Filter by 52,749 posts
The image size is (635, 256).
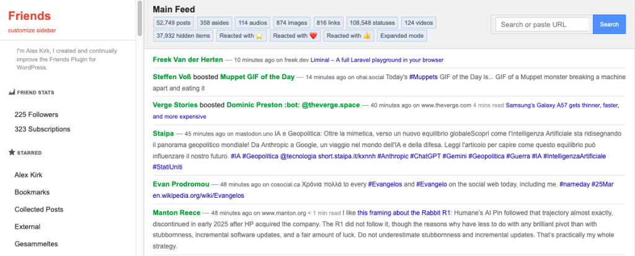click(x=174, y=23)
